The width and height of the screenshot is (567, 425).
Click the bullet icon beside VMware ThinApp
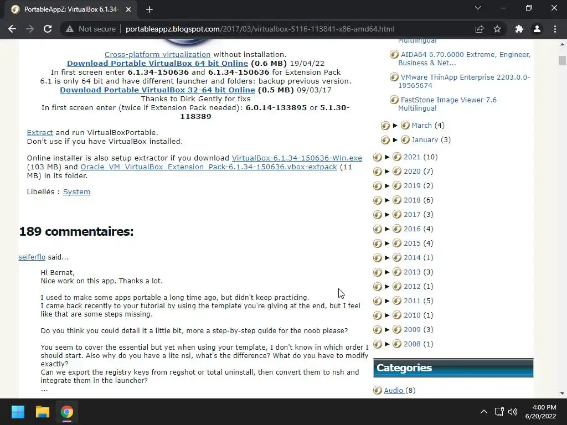[x=394, y=77]
